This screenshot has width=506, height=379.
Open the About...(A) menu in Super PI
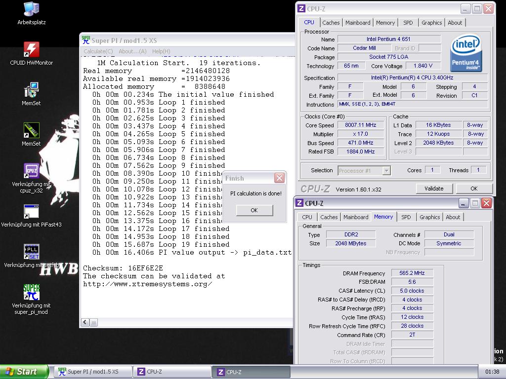tap(132, 51)
